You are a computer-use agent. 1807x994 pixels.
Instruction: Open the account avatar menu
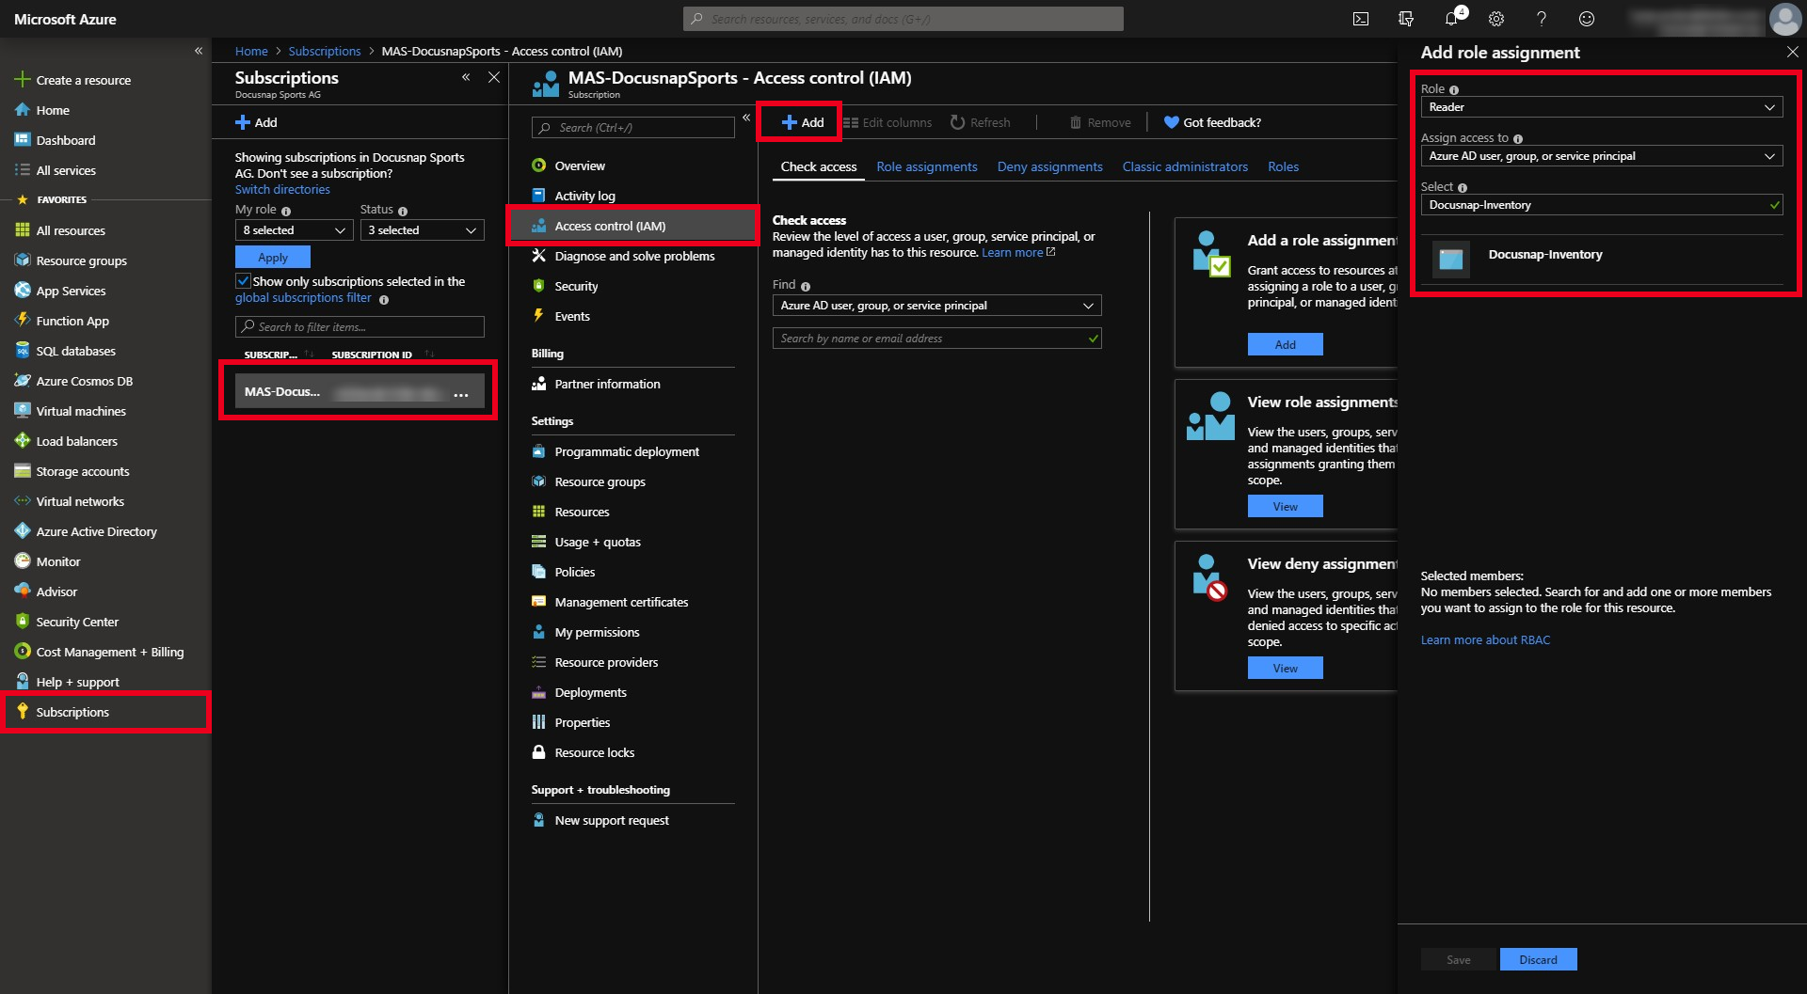pyautogui.click(x=1784, y=19)
